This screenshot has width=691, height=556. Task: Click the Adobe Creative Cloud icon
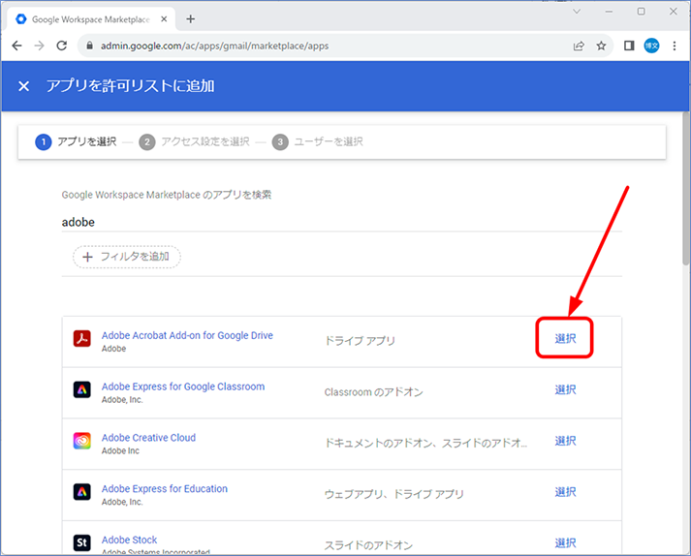(x=82, y=441)
